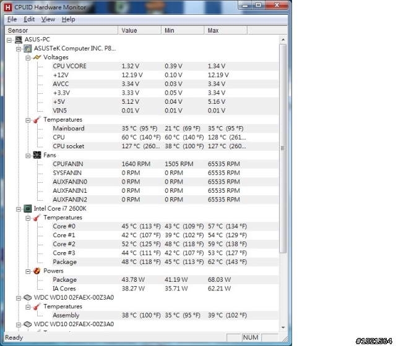Open the File menu
The height and width of the screenshot is (346, 396).
[12, 19]
